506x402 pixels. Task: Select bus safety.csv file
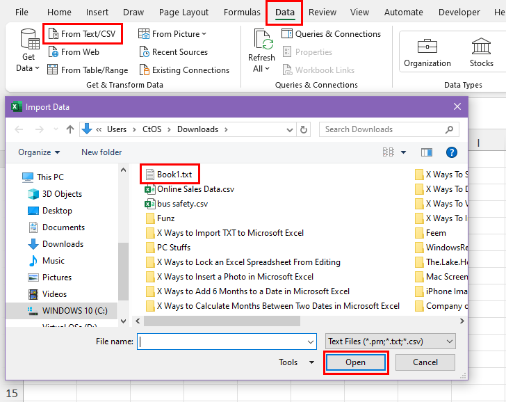pyautogui.click(x=177, y=204)
